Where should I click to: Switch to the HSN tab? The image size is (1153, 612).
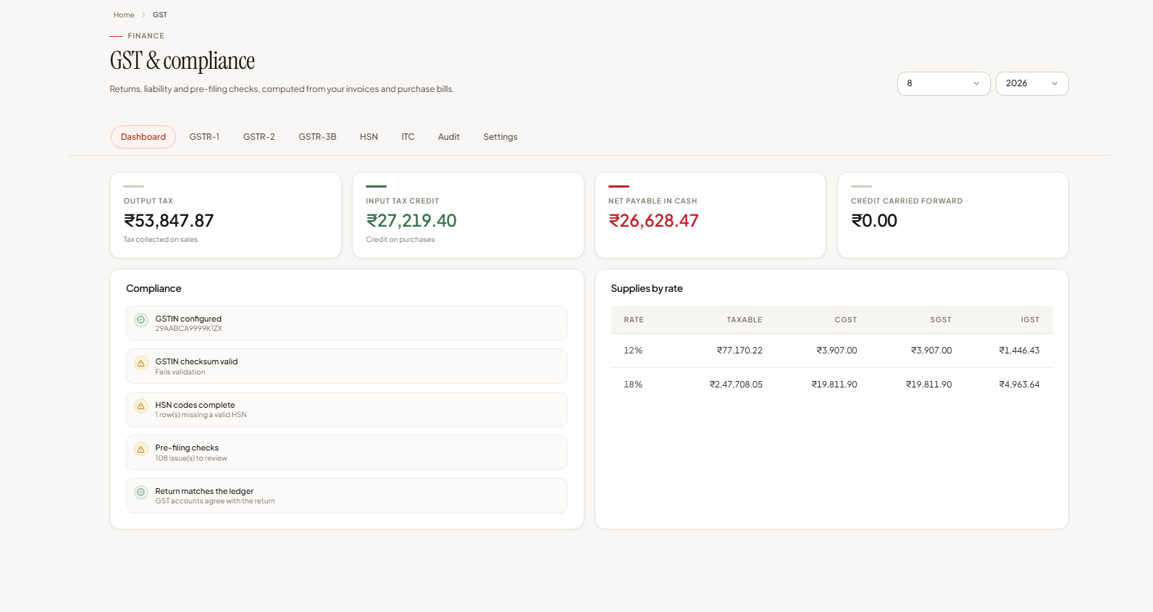[x=369, y=137]
